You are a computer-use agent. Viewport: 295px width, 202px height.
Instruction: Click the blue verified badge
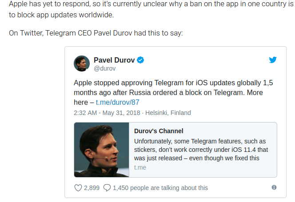click(x=140, y=60)
